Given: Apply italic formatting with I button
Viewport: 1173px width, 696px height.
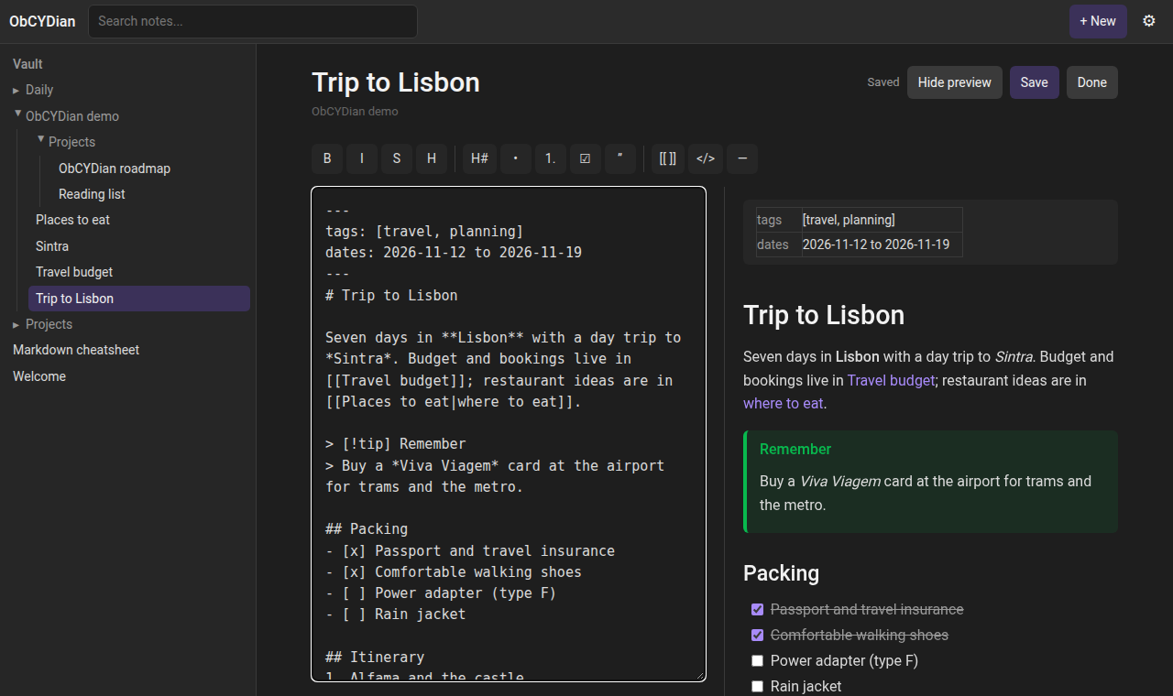Looking at the screenshot, I should coord(362,158).
